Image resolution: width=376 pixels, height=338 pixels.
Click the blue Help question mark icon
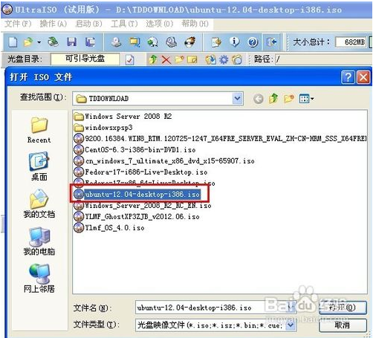[253, 42]
